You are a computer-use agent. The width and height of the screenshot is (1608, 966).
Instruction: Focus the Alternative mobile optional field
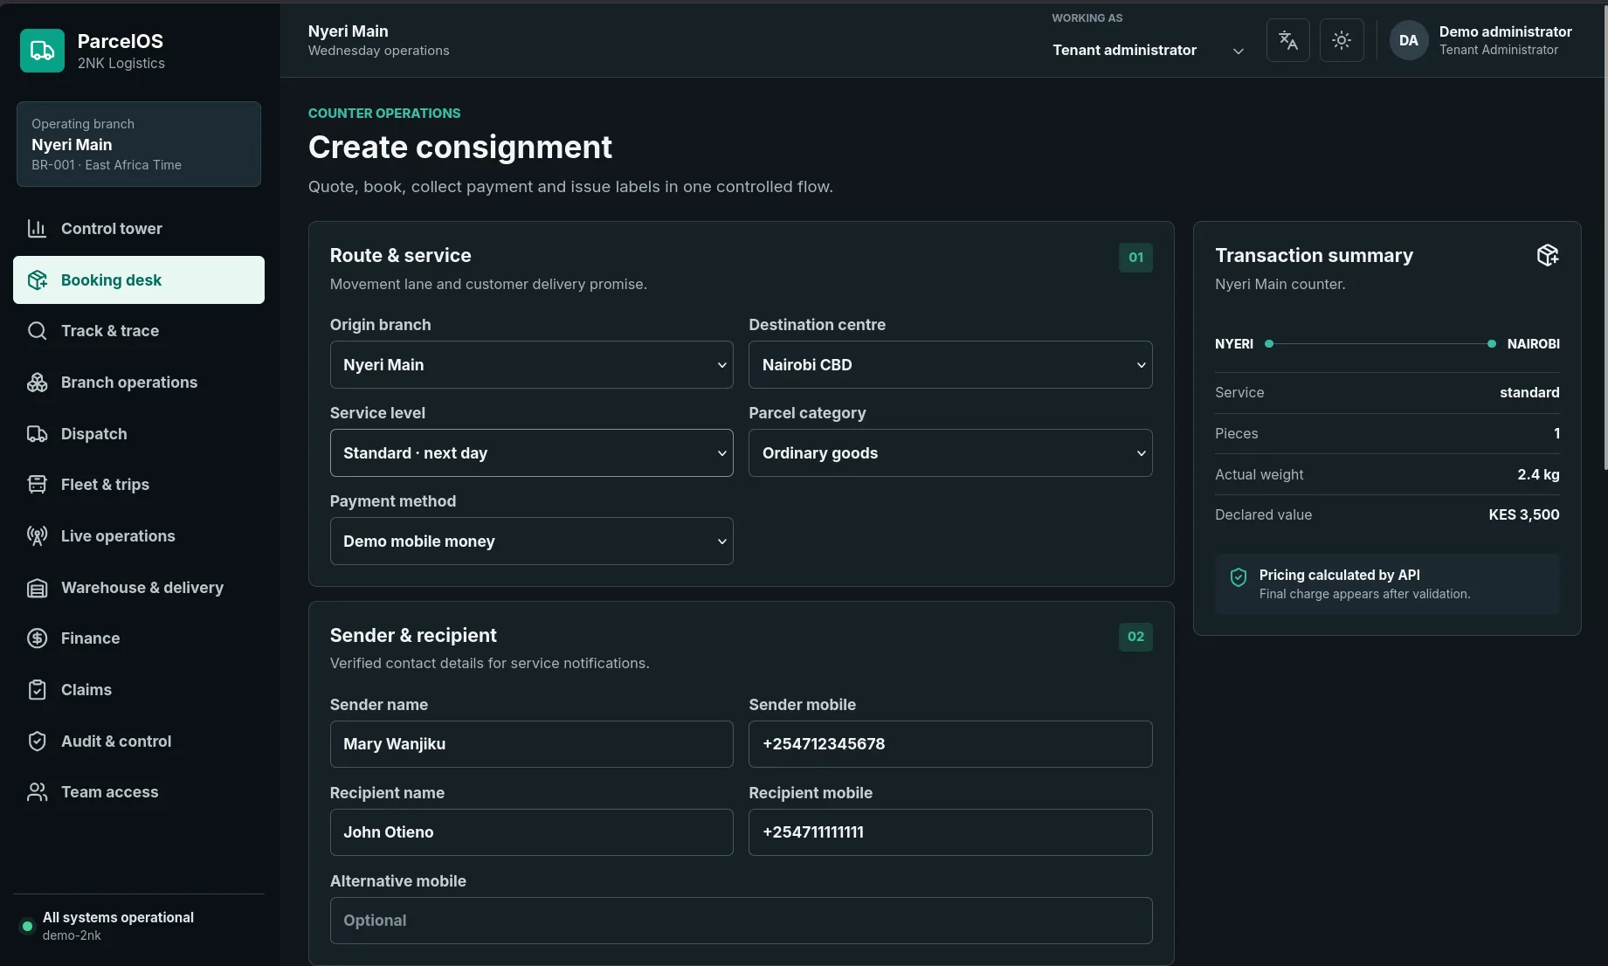741,921
